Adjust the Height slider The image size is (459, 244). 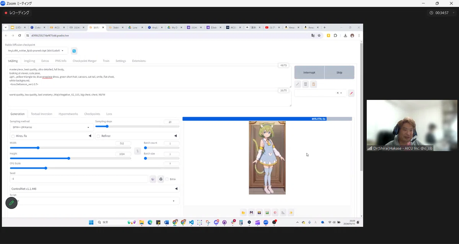pyautogui.click(x=70, y=158)
